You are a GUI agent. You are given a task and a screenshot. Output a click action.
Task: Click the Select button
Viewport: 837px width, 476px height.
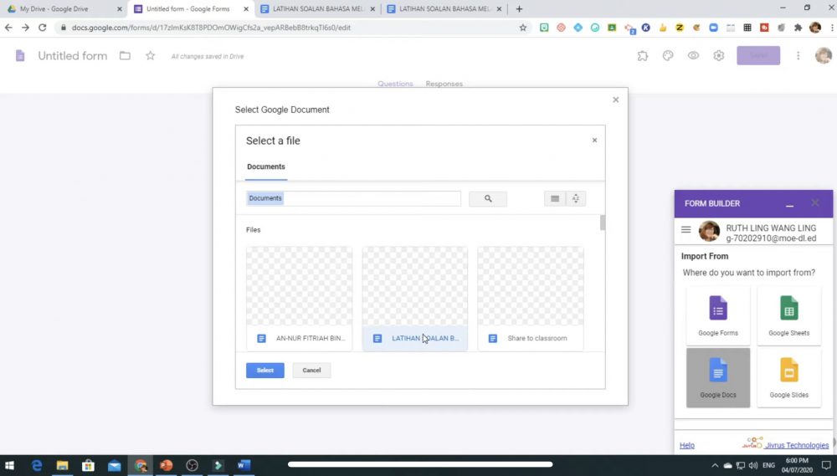pyautogui.click(x=265, y=371)
